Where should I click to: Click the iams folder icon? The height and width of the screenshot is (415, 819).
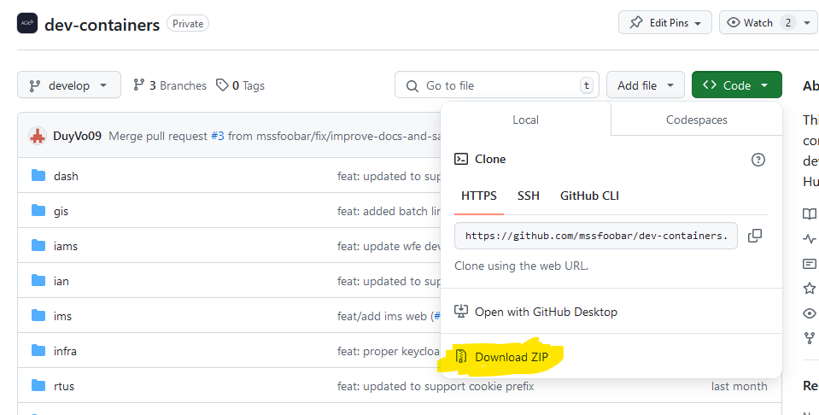[38, 245]
